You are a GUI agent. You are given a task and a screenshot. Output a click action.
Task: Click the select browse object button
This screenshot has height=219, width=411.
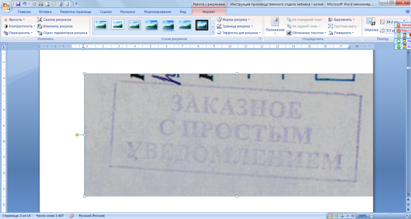point(408,204)
